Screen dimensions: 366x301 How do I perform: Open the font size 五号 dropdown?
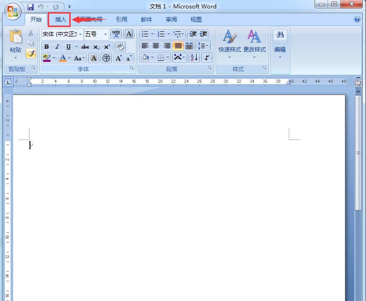click(x=105, y=34)
